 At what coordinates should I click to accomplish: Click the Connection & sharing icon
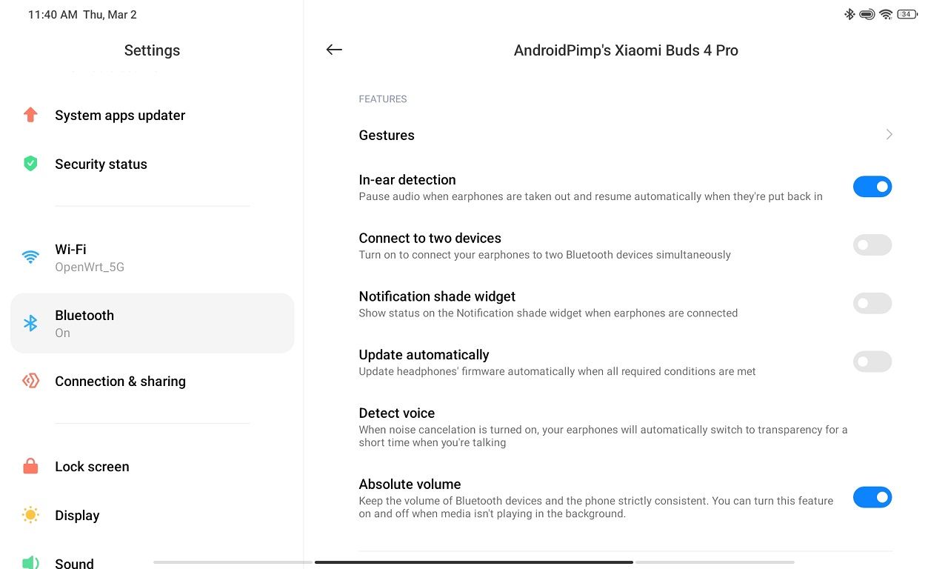coord(30,381)
